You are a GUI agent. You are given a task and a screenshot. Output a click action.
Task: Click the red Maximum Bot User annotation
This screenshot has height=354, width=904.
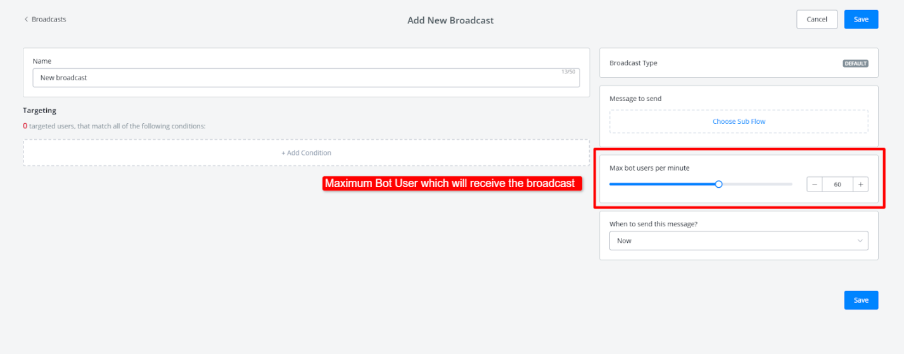click(x=449, y=184)
